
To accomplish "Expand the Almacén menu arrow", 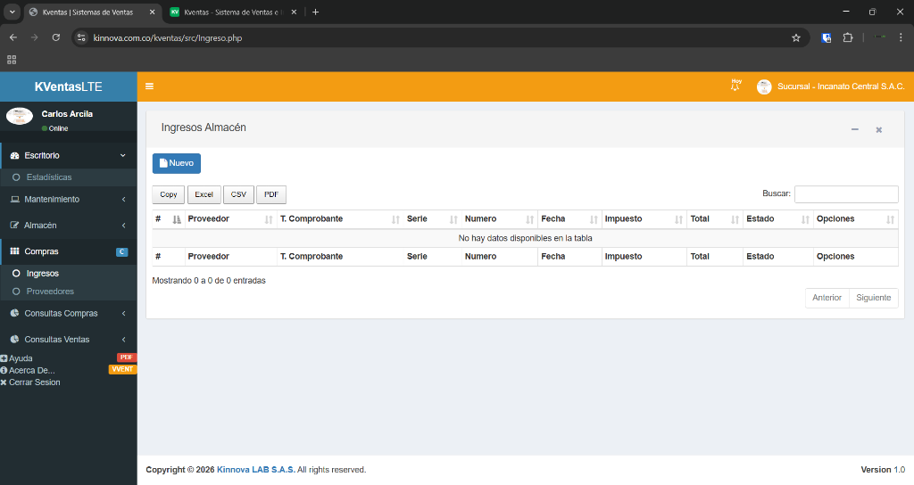I will pos(123,226).
